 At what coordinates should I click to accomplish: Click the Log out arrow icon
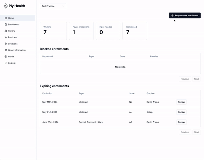point(6,63)
